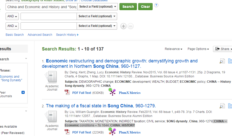The height and width of the screenshot is (136, 232).
Task: Open "The making of a fiscal state" article
Action: (x=101, y=106)
